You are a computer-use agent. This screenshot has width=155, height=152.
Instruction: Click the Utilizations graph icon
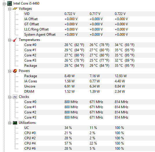15,123
